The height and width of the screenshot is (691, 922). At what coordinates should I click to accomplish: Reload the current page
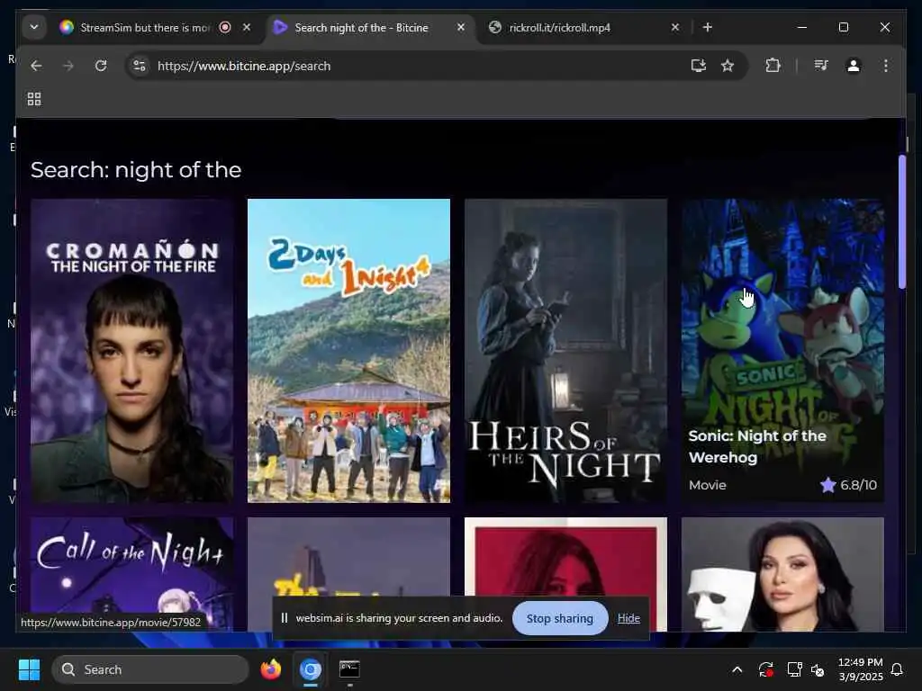(101, 66)
